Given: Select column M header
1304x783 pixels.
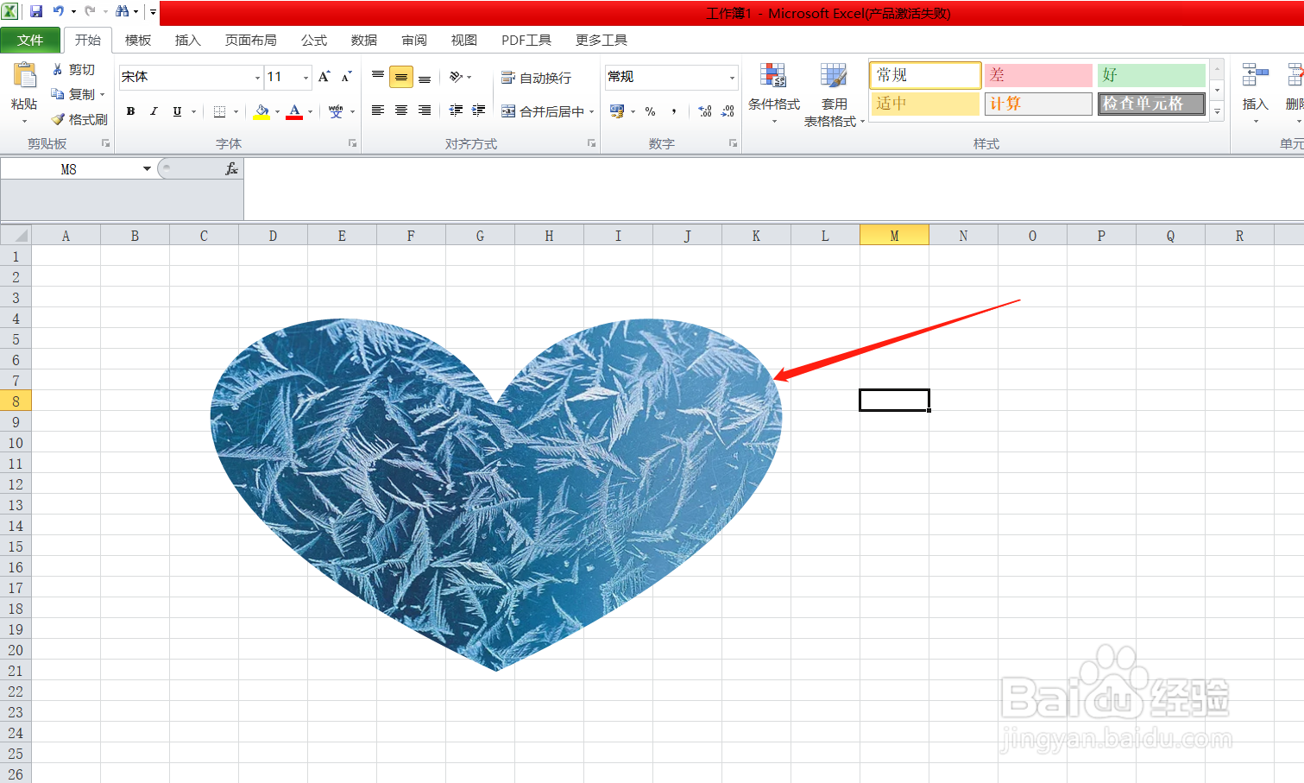Looking at the screenshot, I should click(894, 235).
